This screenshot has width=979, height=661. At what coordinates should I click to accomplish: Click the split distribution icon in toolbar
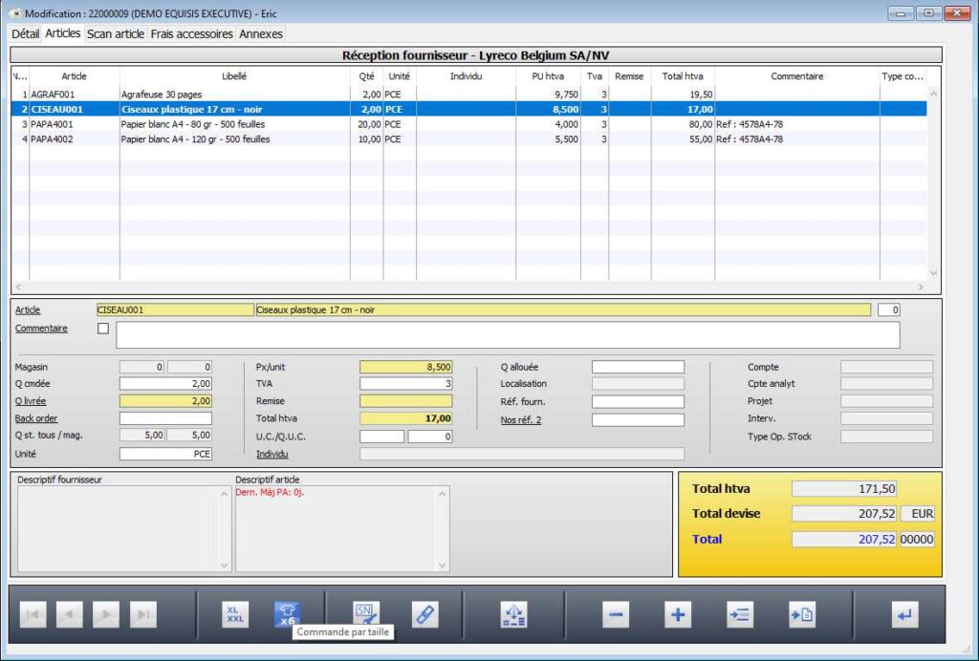point(513,615)
